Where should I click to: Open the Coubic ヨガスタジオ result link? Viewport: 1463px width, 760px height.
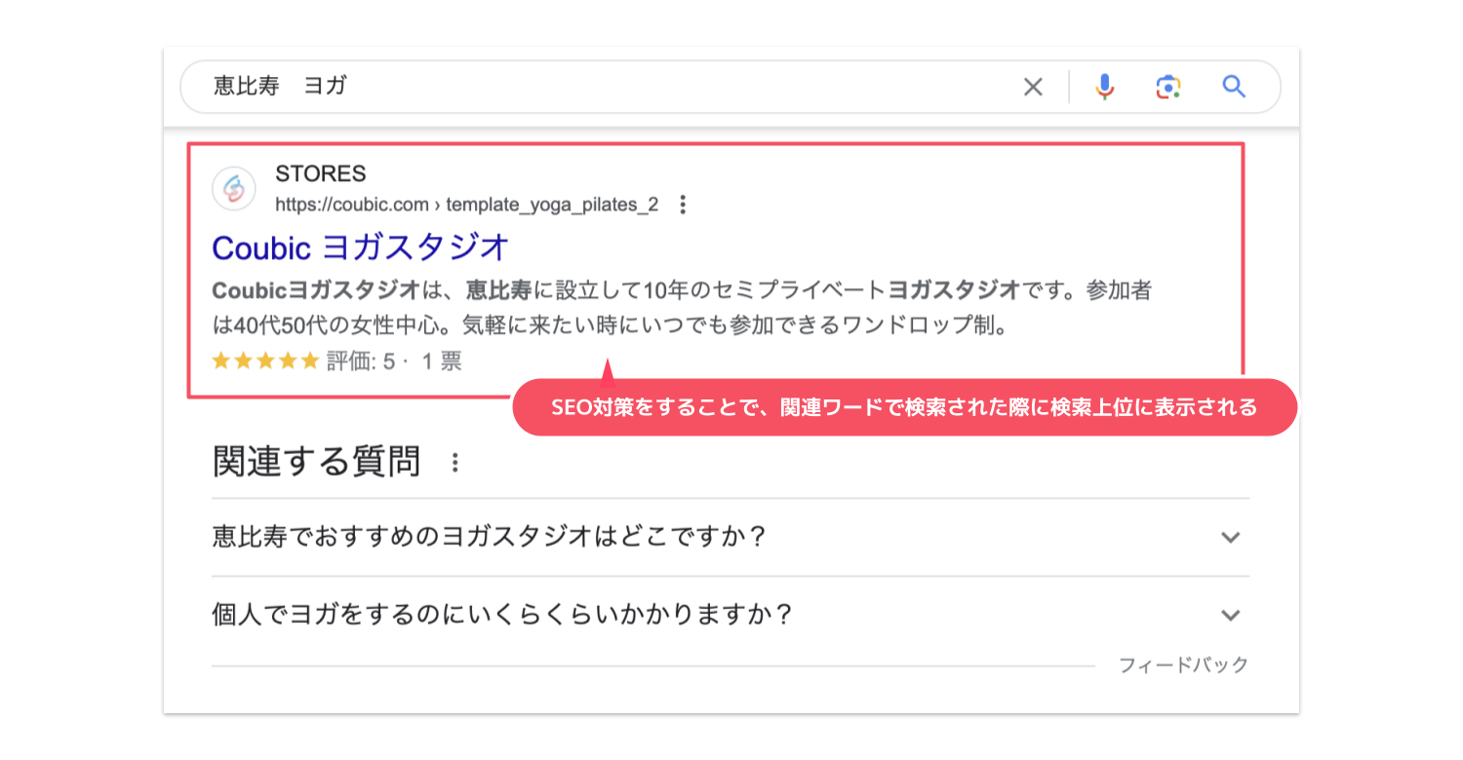click(x=360, y=247)
